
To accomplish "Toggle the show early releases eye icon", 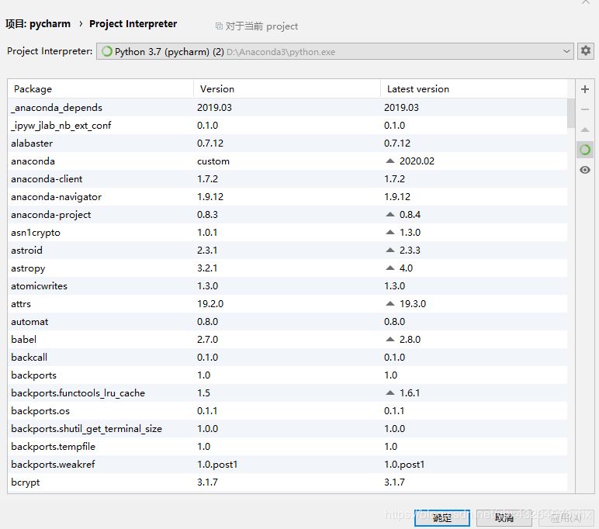I will [585, 170].
